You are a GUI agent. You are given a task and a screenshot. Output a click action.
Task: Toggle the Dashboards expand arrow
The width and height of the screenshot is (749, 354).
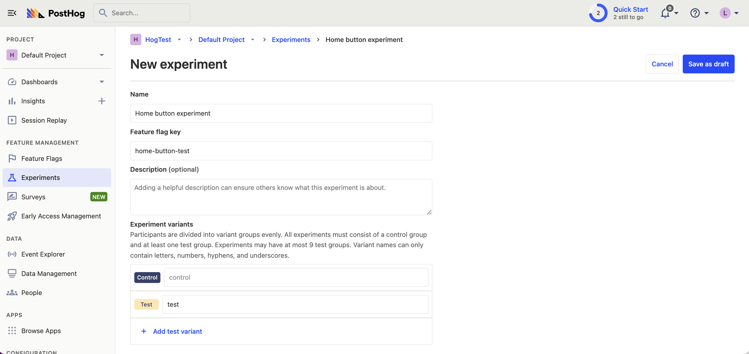tap(102, 81)
